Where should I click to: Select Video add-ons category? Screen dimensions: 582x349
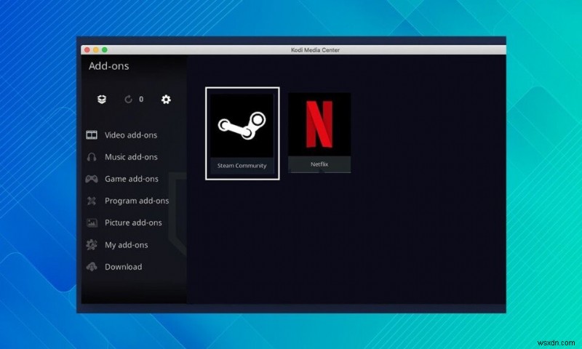[x=131, y=135]
